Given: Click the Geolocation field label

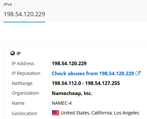Looking at the screenshot, I should point(24,113).
